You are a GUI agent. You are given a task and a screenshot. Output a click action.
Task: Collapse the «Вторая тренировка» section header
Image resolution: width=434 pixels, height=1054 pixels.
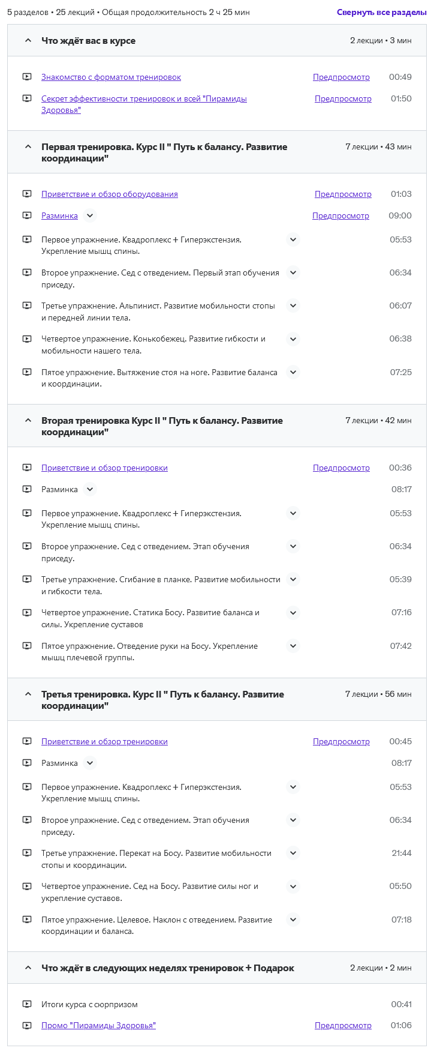pos(28,420)
